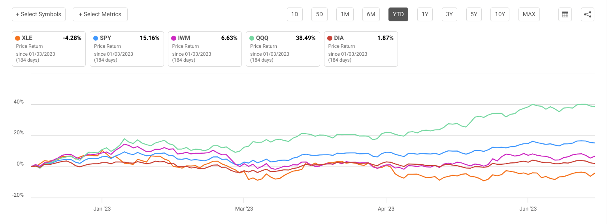Click the 38.49% QQQ return value
The height and width of the screenshot is (224, 607).
click(x=306, y=38)
